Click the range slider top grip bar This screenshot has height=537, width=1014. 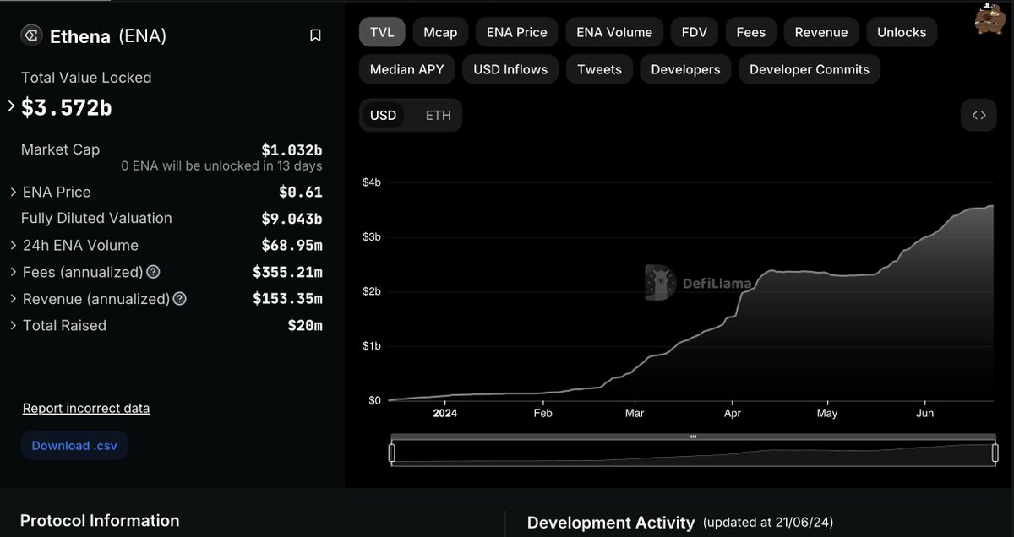[x=692, y=437]
